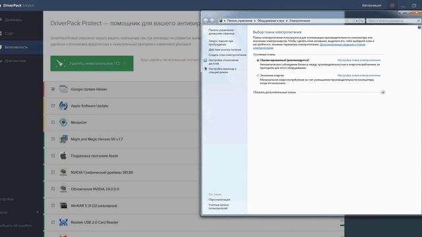Click the Apple Software Update icon

click(x=63, y=105)
